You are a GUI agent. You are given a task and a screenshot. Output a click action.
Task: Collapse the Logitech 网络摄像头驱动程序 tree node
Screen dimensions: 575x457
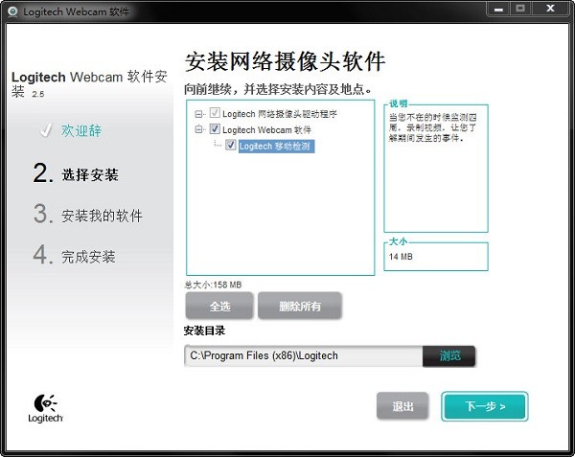coord(198,114)
